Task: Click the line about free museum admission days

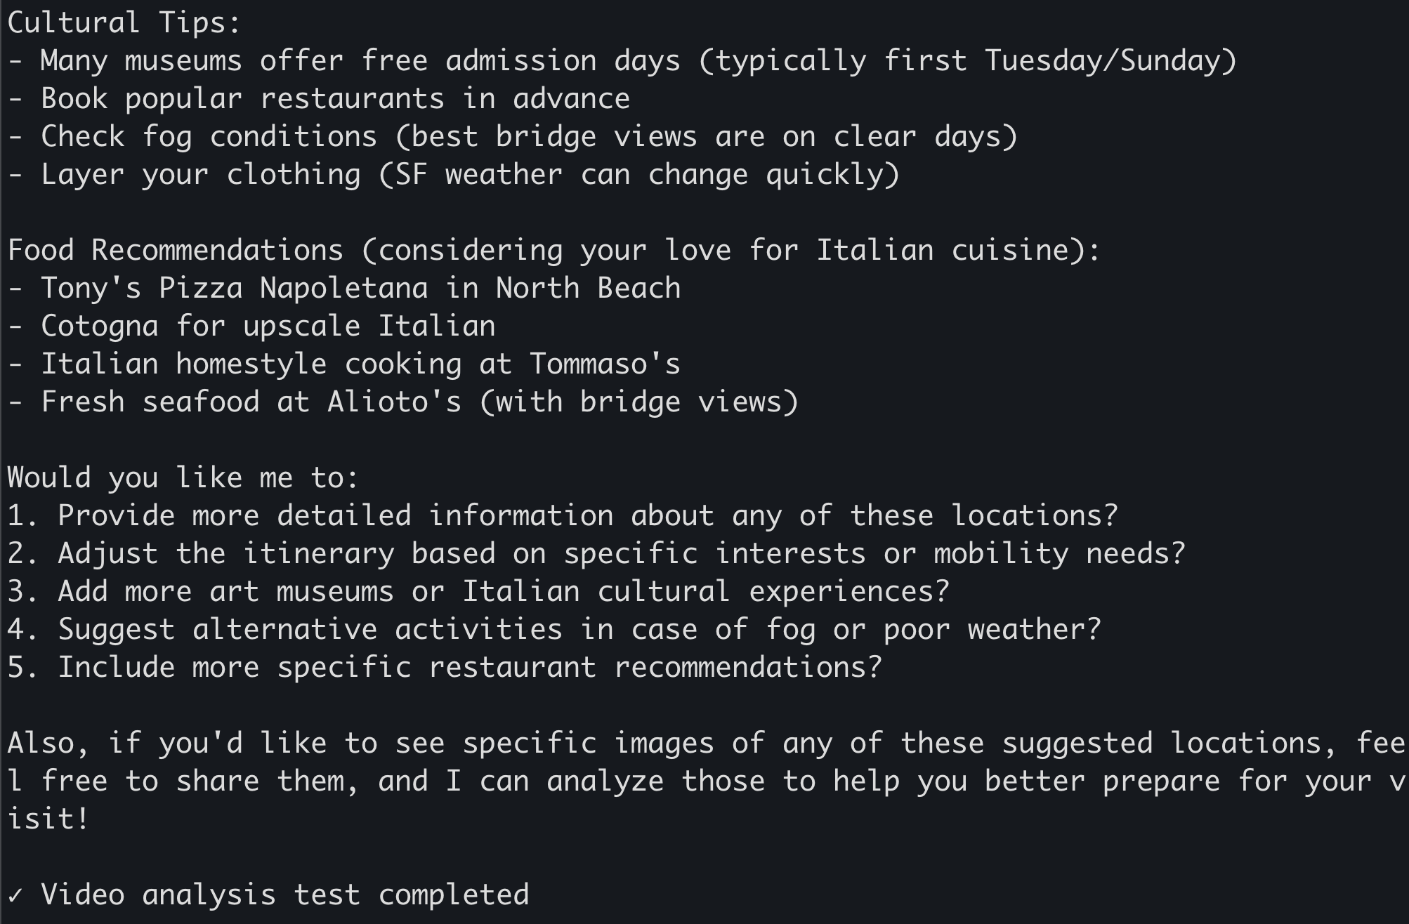Action: coord(621,60)
